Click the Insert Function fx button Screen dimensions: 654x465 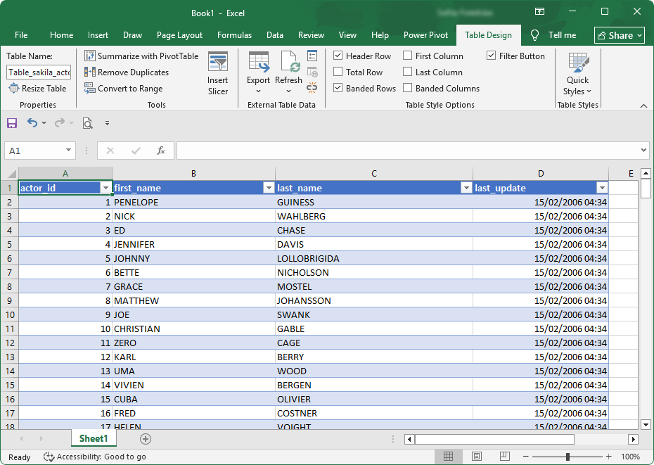coord(160,150)
